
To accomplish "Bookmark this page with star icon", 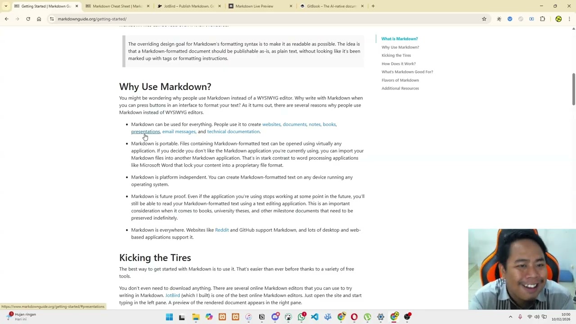I will click(x=484, y=19).
